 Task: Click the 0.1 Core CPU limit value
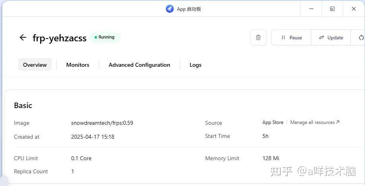[81, 158]
